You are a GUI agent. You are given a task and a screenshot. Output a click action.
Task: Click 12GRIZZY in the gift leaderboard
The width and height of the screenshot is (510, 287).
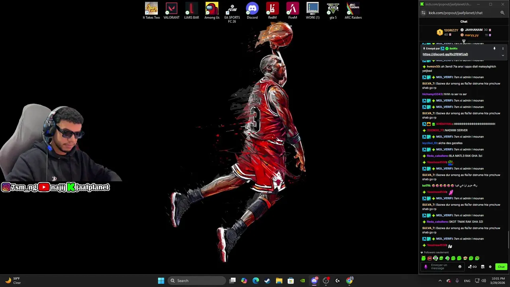451,30
